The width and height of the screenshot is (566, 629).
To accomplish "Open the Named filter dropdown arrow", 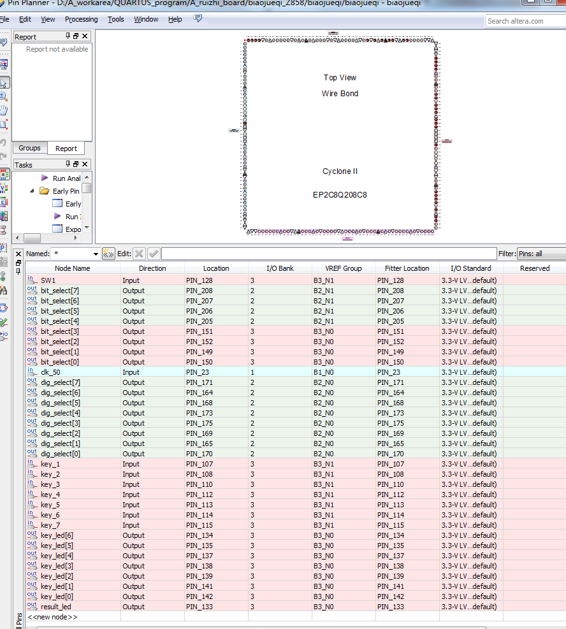I will click(96, 254).
